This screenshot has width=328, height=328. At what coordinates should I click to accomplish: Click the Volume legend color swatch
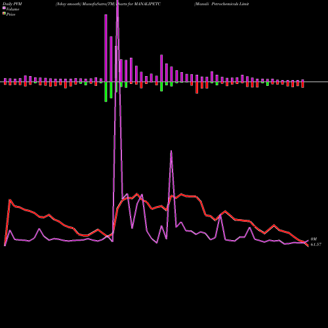(x=4, y=8)
